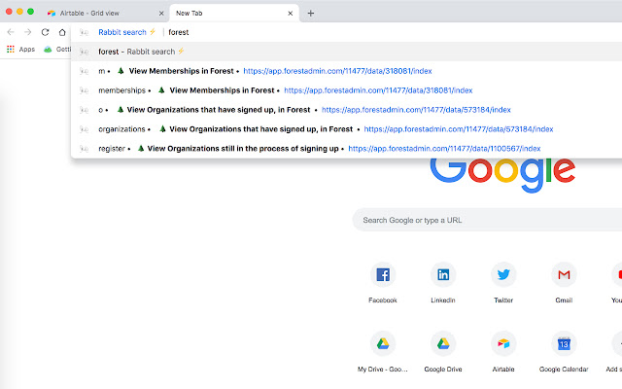Select the New Tab tab
The width and height of the screenshot is (622, 389).
pyautogui.click(x=234, y=13)
